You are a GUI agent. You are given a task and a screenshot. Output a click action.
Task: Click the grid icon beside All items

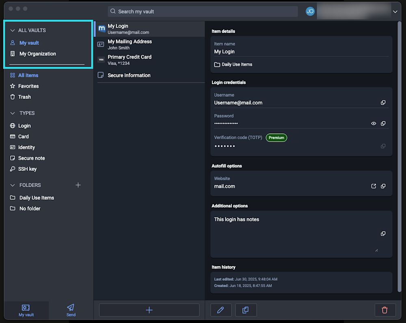[x=13, y=75]
